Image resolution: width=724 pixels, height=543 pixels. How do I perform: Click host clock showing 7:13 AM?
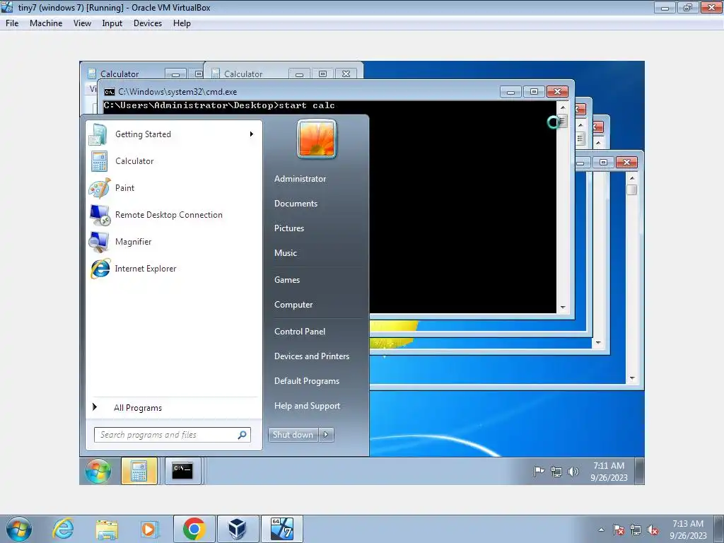click(x=688, y=530)
